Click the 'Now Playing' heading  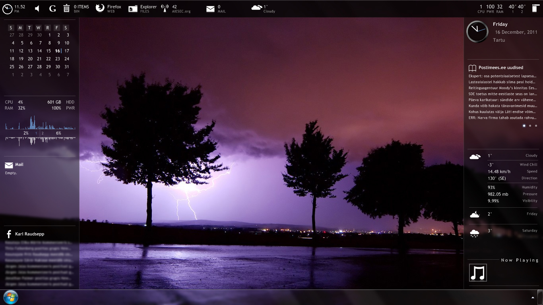point(520,260)
